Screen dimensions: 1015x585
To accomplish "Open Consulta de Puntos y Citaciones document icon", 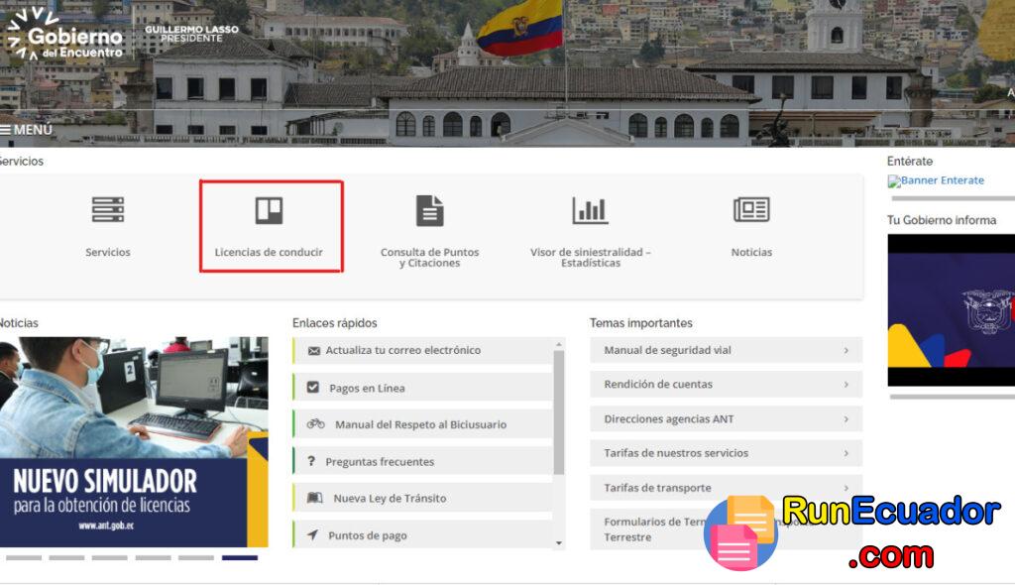I will click(429, 209).
